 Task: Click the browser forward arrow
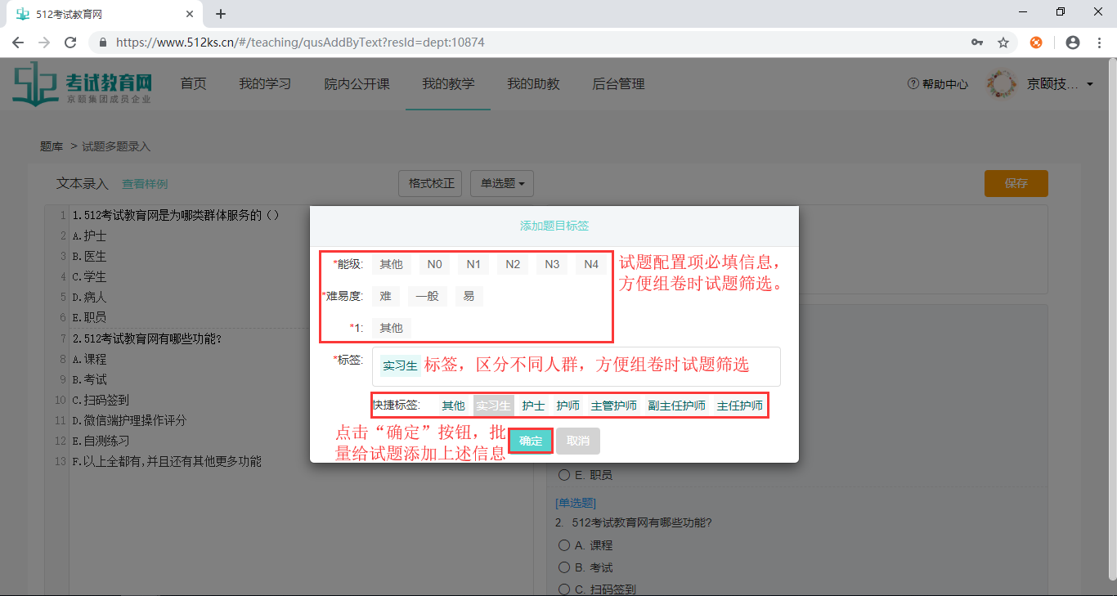tap(44, 43)
